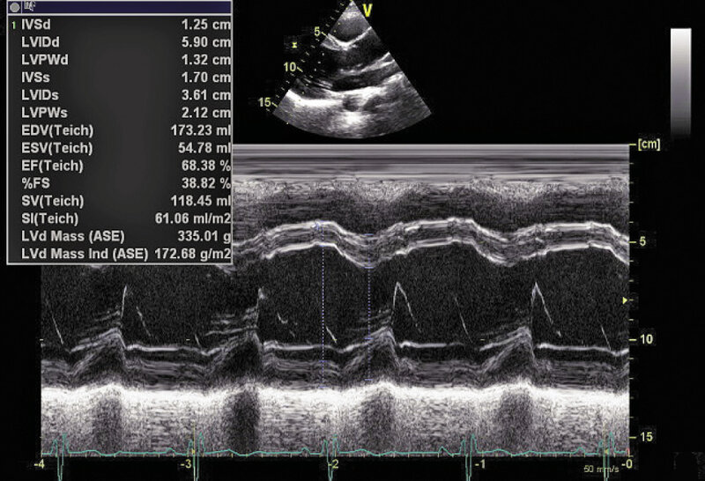Select the SI value 61.06 ml/m2

pos(193,219)
